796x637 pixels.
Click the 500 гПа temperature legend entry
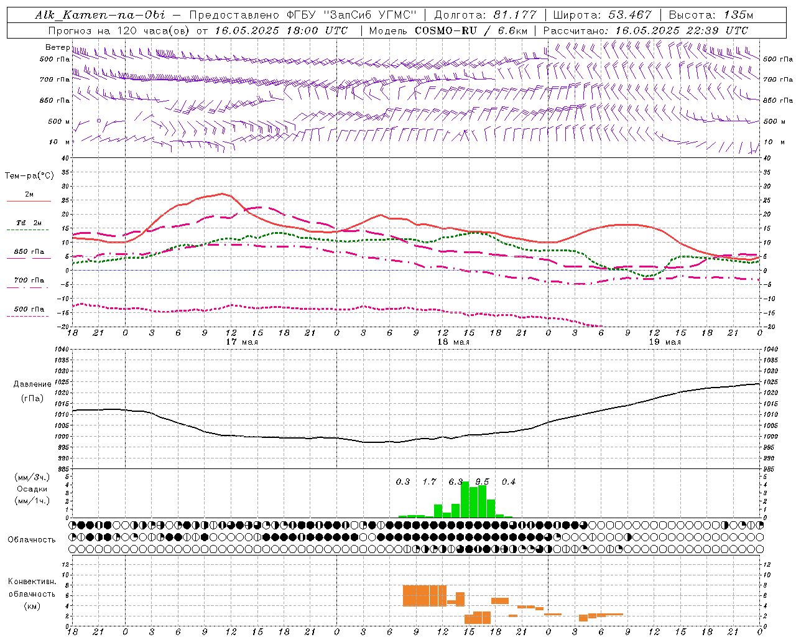pos(29,309)
